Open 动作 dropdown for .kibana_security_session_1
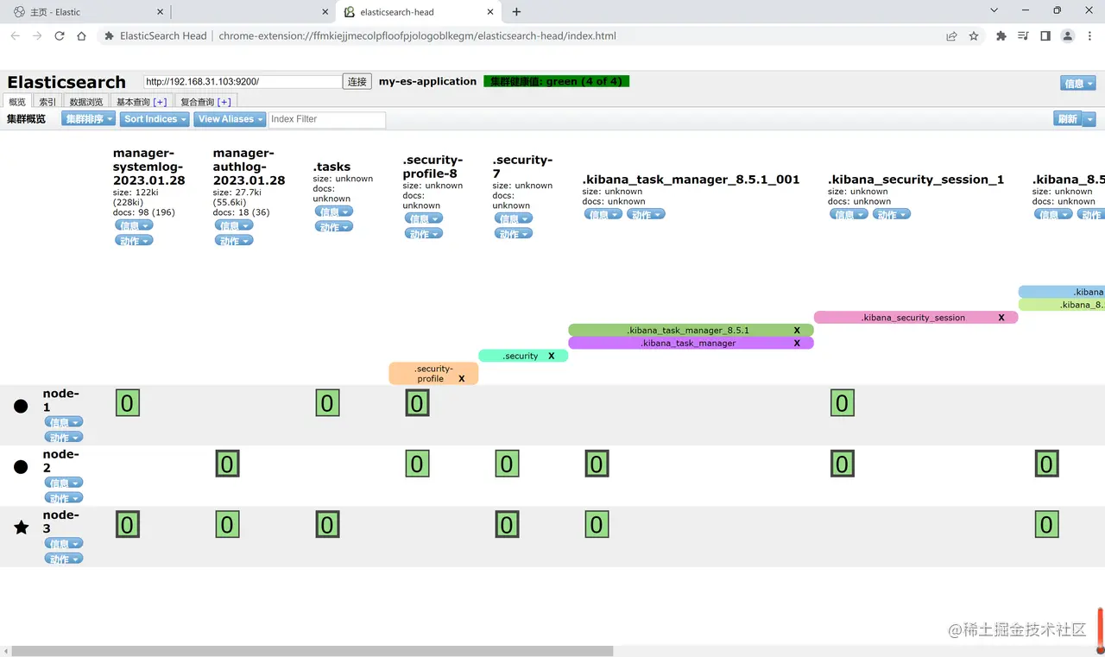 click(891, 214)
